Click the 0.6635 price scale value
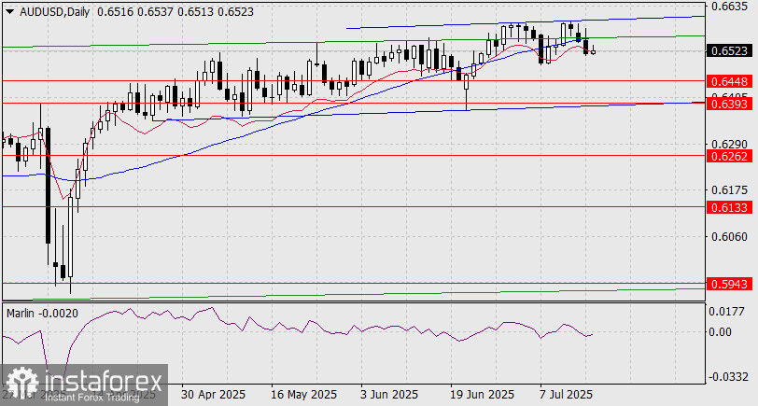Viewport: 758px width, 406px height. tap(729, 7)
